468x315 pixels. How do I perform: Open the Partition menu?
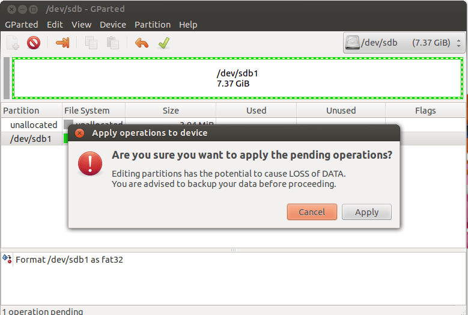pos(153,25)
